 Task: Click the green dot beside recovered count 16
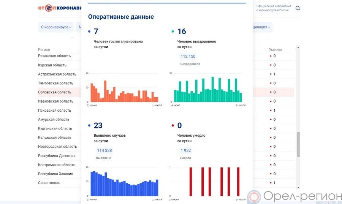tap(173, 32)
